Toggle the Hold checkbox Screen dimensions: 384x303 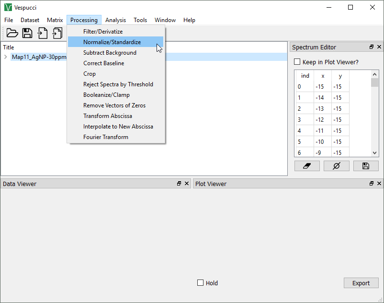coord(201,283)
